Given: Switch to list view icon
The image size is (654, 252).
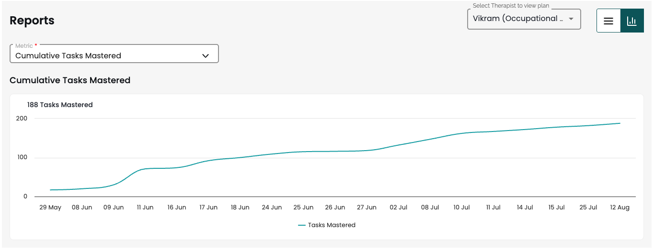Looking at the screenshot, I should [608, 21].
